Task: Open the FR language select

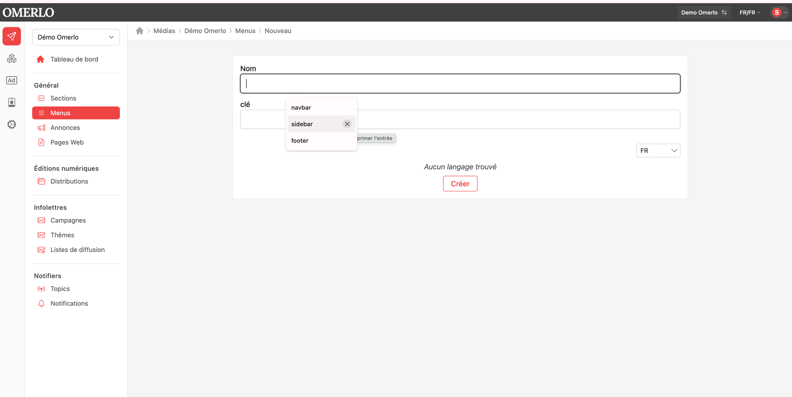Action: (658, 150)
